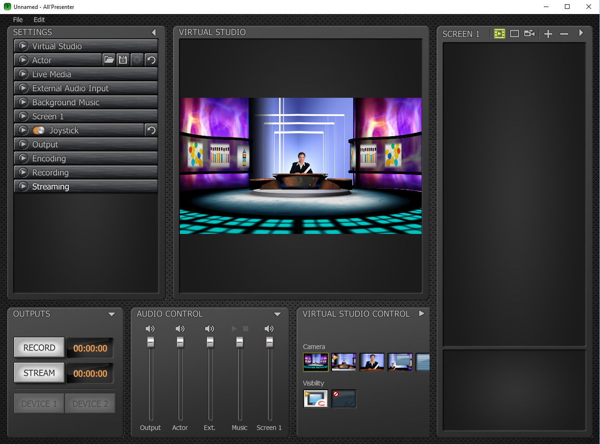
Task: Click the Actor gear settings icon
Action: pos(137,60)
